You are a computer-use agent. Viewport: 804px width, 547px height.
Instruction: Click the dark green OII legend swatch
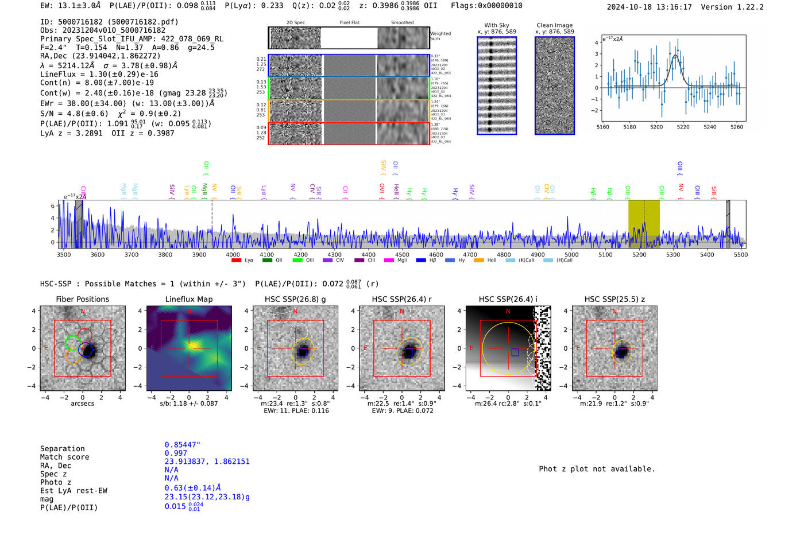(x=267, y=260)
